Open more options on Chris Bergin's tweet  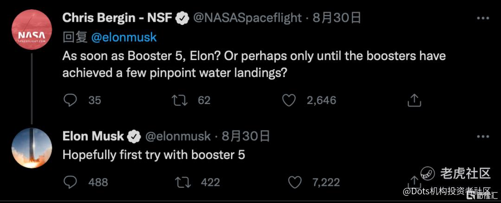coord(483,18)
